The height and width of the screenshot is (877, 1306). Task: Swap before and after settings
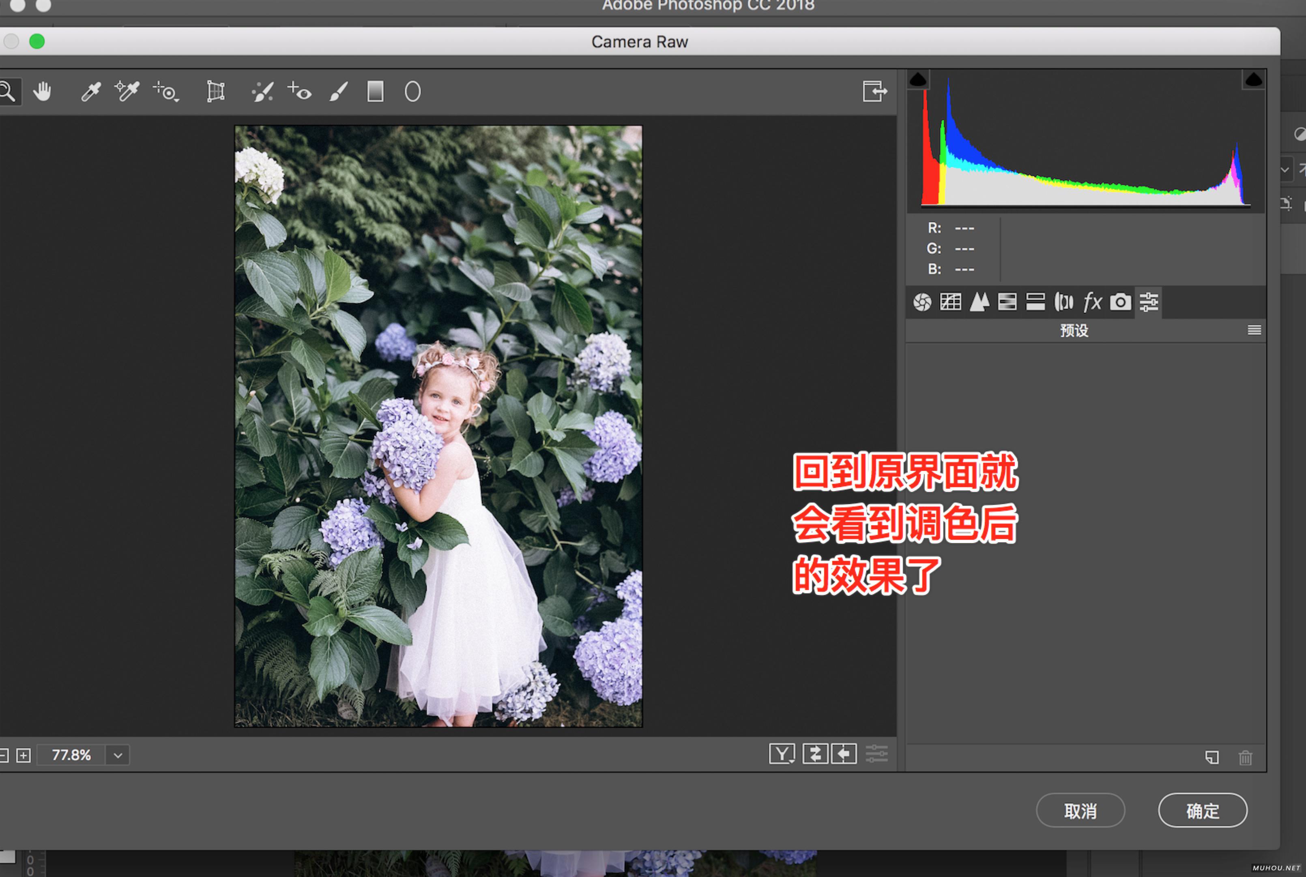click(815, 754)
